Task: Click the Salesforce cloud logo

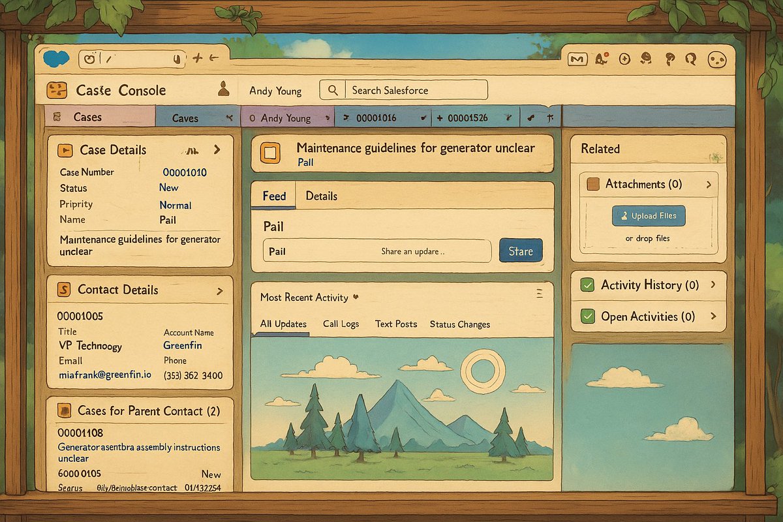Action: tap(55, 59)
